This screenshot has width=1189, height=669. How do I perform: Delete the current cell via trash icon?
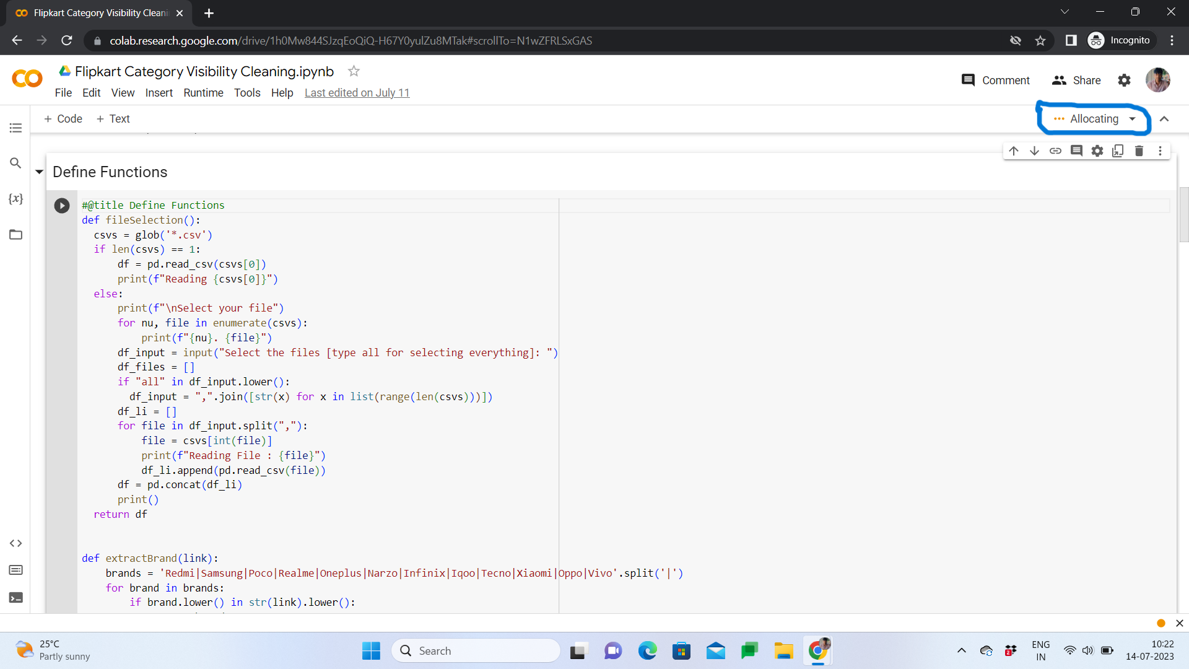1139,151
